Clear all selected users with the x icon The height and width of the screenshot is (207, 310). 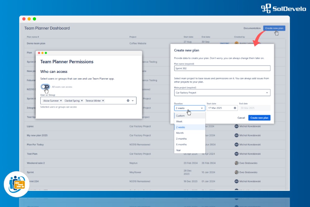pyautogui.click(x=128, y=101)
